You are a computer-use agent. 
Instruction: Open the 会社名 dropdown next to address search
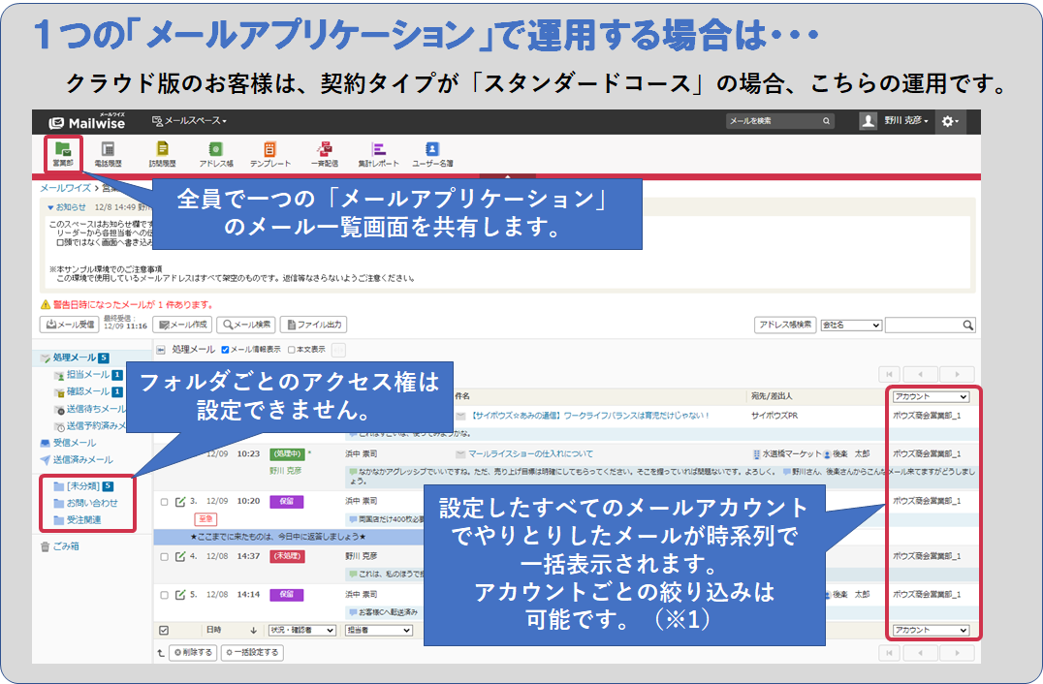pos(850,326)
